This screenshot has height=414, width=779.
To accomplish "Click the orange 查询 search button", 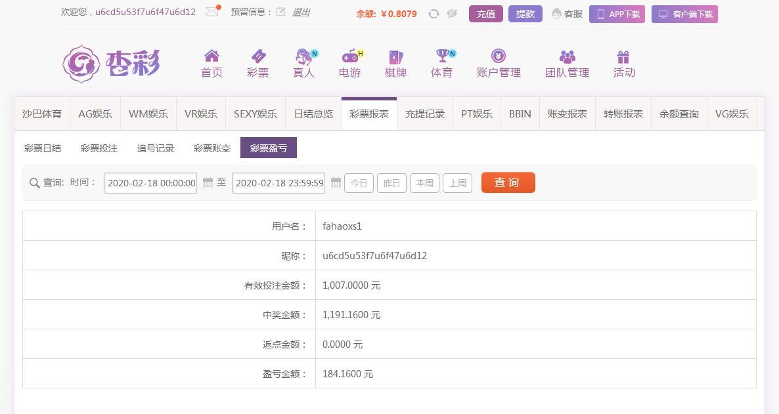I will pos(508,182).
